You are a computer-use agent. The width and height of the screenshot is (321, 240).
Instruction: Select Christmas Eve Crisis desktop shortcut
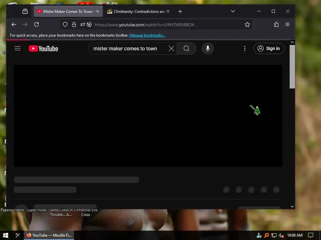click(86, 212)
